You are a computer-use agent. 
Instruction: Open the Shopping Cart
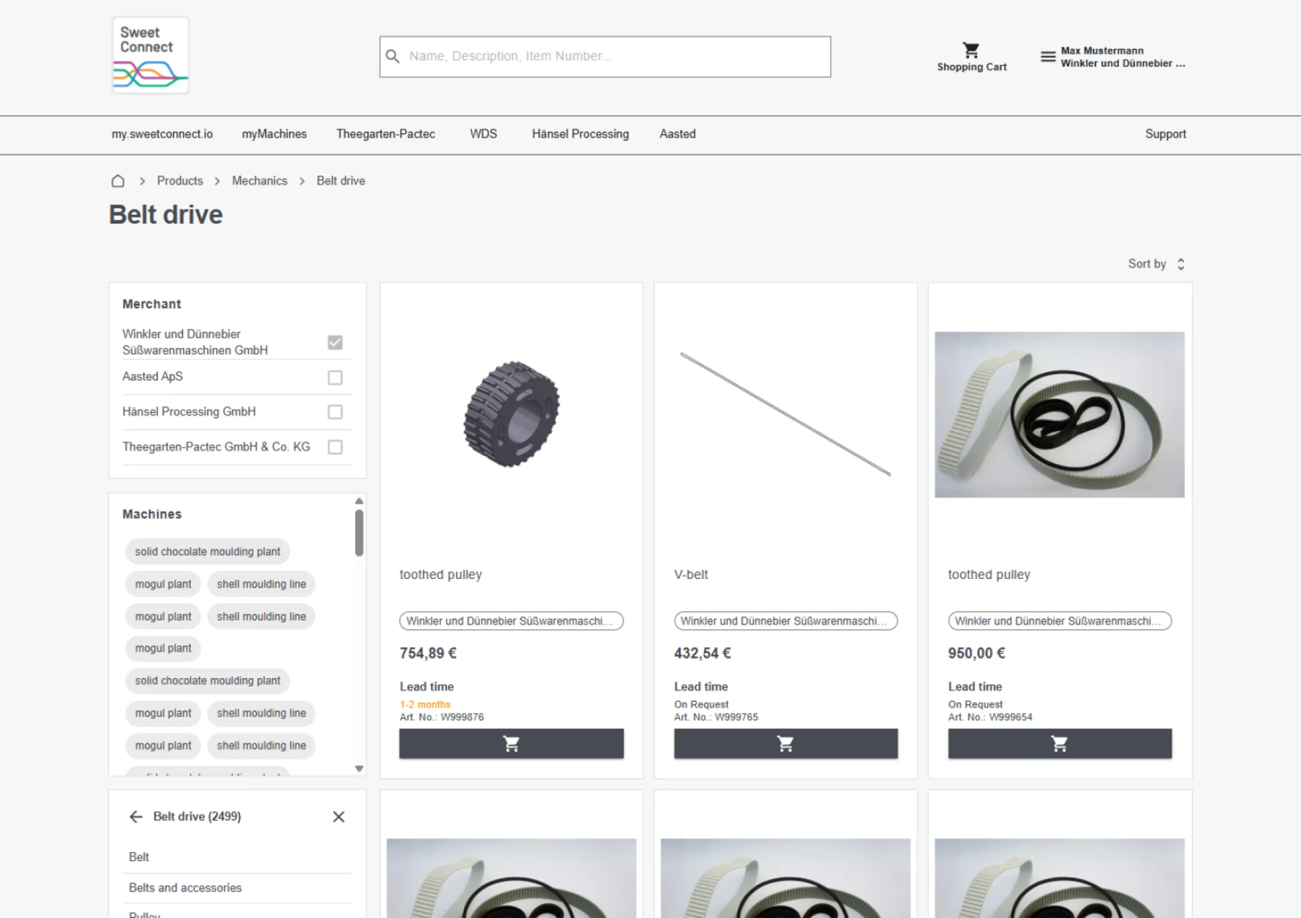972,57
